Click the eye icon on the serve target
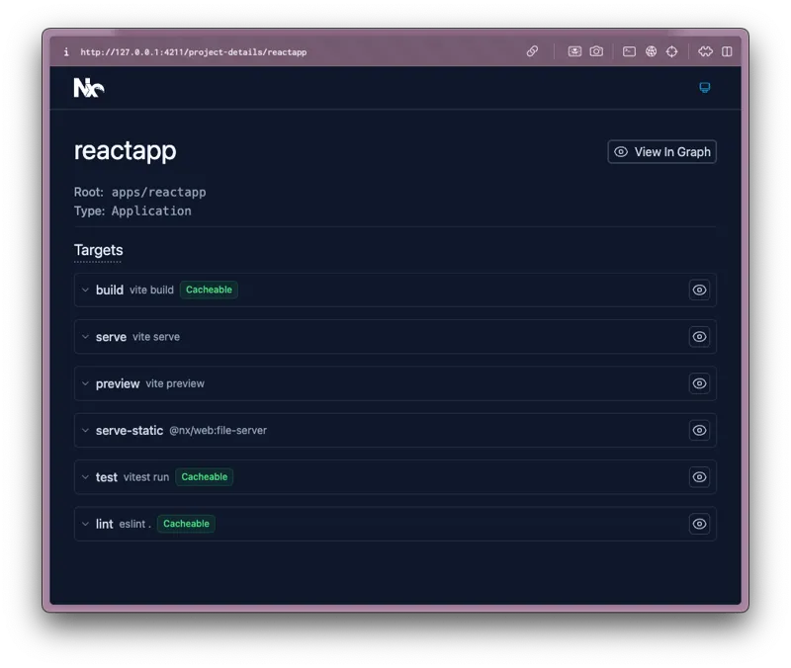The width and height of the screenshot is (791, 668). point(699,337)
